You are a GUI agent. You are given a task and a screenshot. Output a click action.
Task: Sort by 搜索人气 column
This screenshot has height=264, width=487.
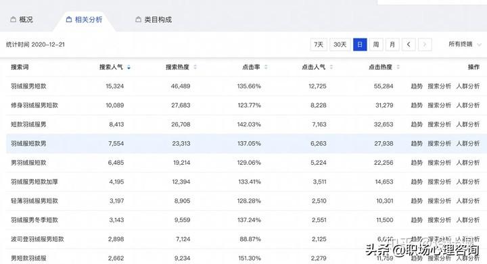click(x=114, y=67)
